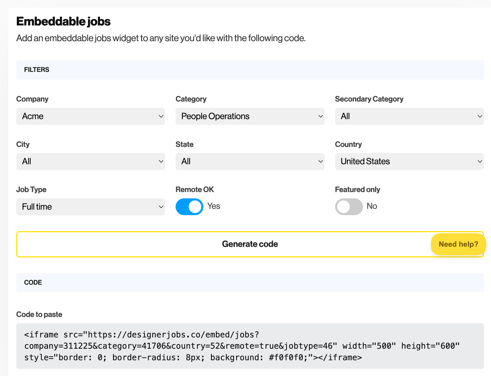
Task: Open the Company dropdown showing Acme
Action: pyautogui.click(x=90, y=116)
